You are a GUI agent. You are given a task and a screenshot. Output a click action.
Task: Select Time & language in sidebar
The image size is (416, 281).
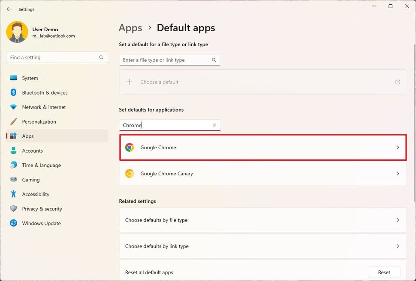coord(41,165)
